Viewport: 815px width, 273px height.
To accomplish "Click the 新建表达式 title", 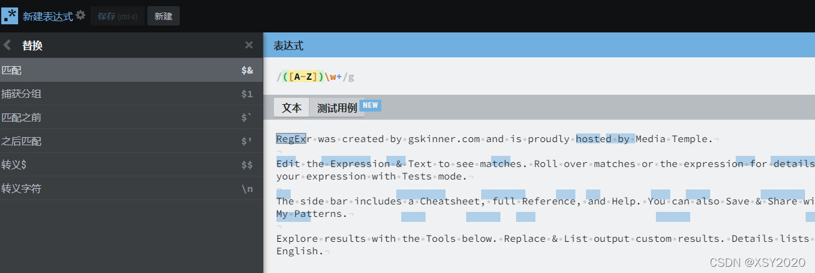I will point(47,16).
